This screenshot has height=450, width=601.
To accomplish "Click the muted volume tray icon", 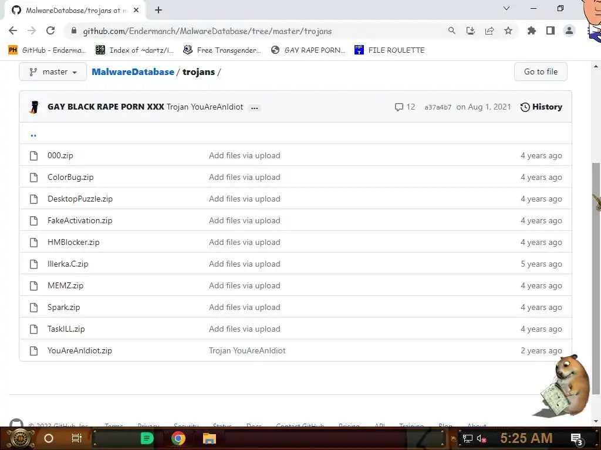I will [481, 439].
